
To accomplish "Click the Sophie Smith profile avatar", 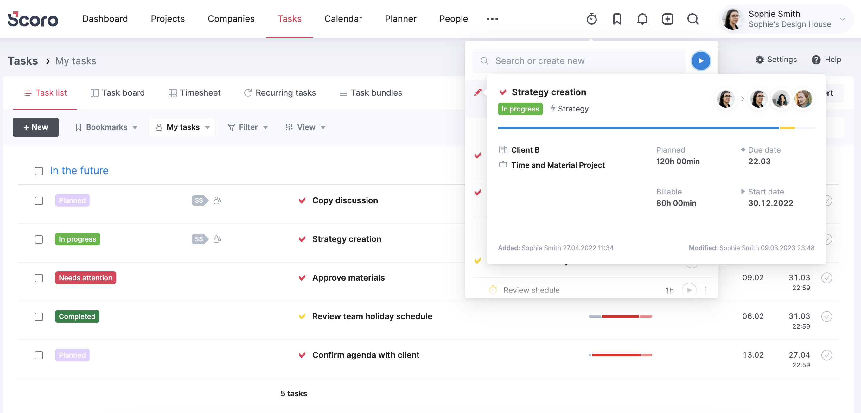I will 732,19.
